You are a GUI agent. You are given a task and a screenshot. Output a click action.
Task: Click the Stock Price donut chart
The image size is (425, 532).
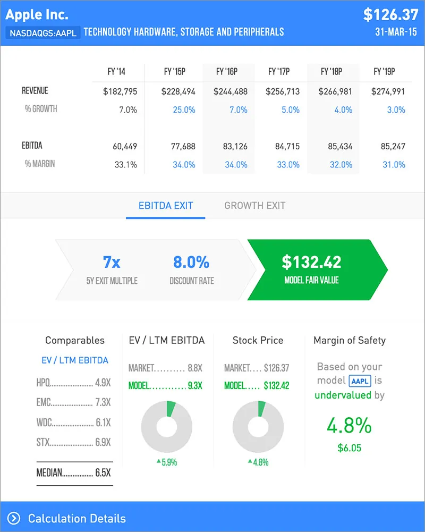point(258,427)
